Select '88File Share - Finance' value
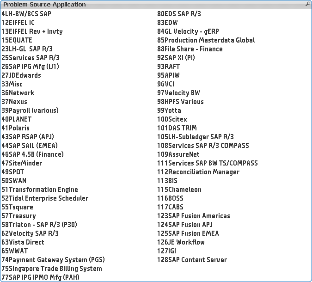 [x=234, y=49]
